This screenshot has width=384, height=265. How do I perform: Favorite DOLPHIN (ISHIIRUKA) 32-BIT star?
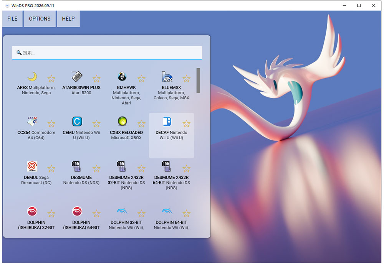tap(51, 214)
